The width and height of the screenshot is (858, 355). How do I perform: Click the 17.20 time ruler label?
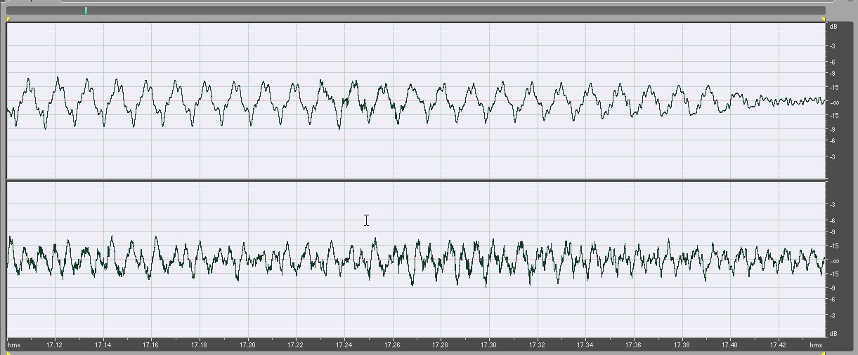point(248,345)
